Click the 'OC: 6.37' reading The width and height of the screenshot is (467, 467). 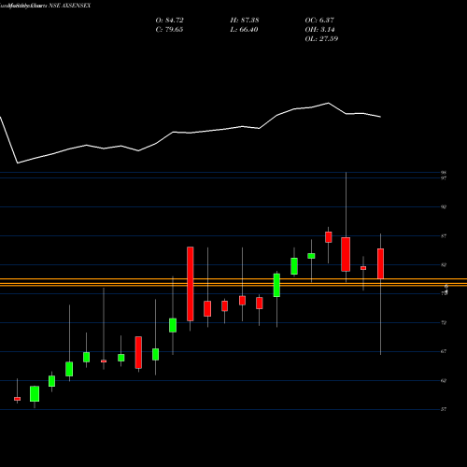click(319, 21)
